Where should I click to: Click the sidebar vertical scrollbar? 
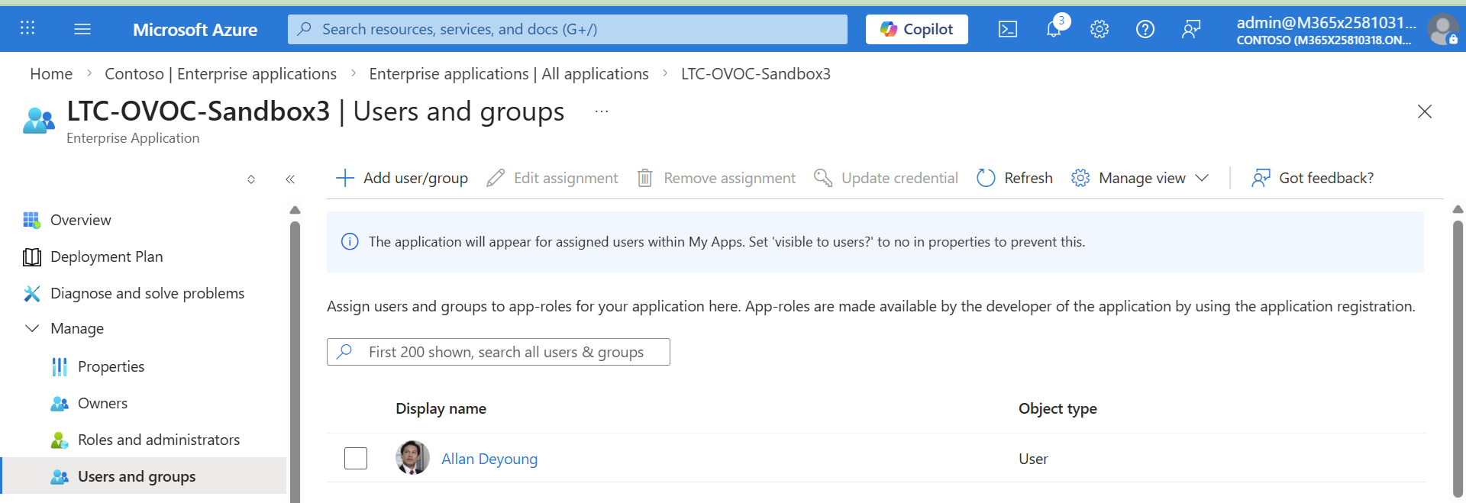pyautogui.click(x=295, y=359)
